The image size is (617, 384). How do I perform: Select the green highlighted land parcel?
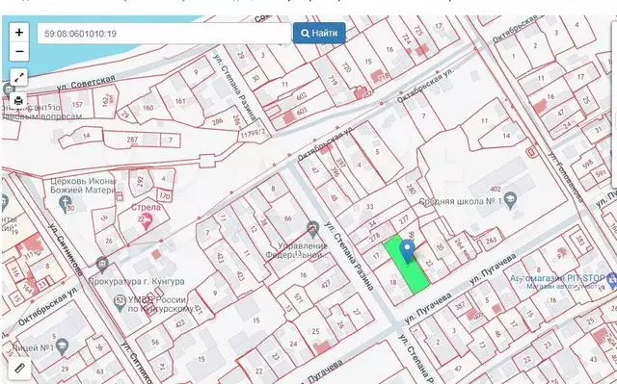tap(407, 265)
